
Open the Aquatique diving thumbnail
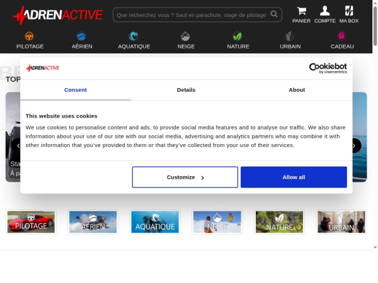[155, 222]
